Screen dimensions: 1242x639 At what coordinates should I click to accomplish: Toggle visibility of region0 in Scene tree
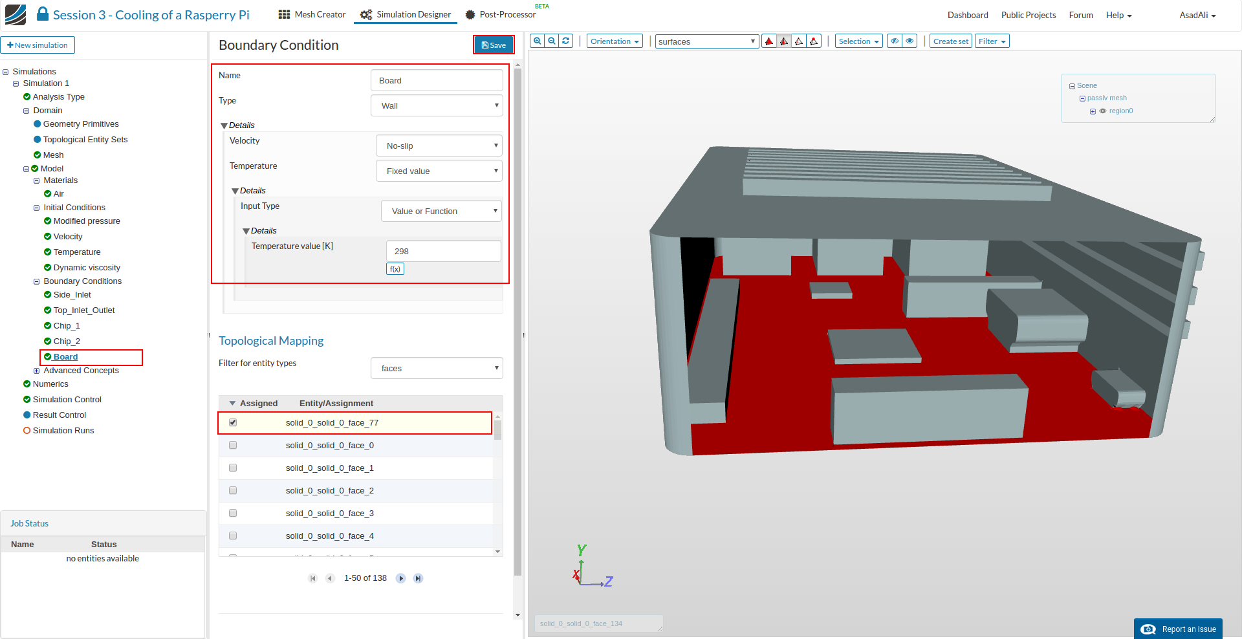[1103, 111]
